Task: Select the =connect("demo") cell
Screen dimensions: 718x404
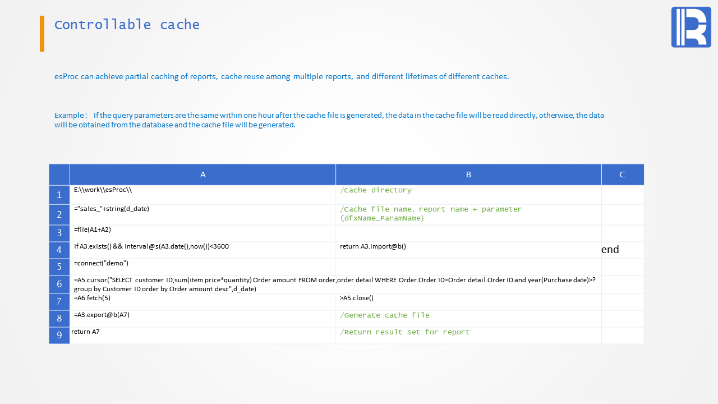Action: coord(202,267)
